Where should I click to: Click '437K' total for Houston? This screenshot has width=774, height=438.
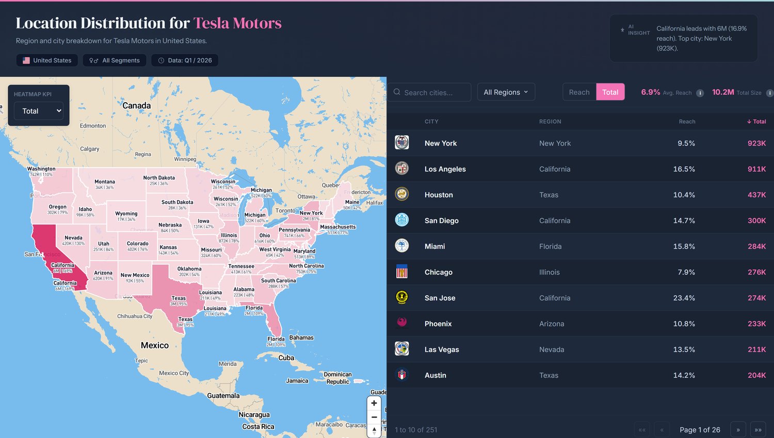(x=756, y=195)
